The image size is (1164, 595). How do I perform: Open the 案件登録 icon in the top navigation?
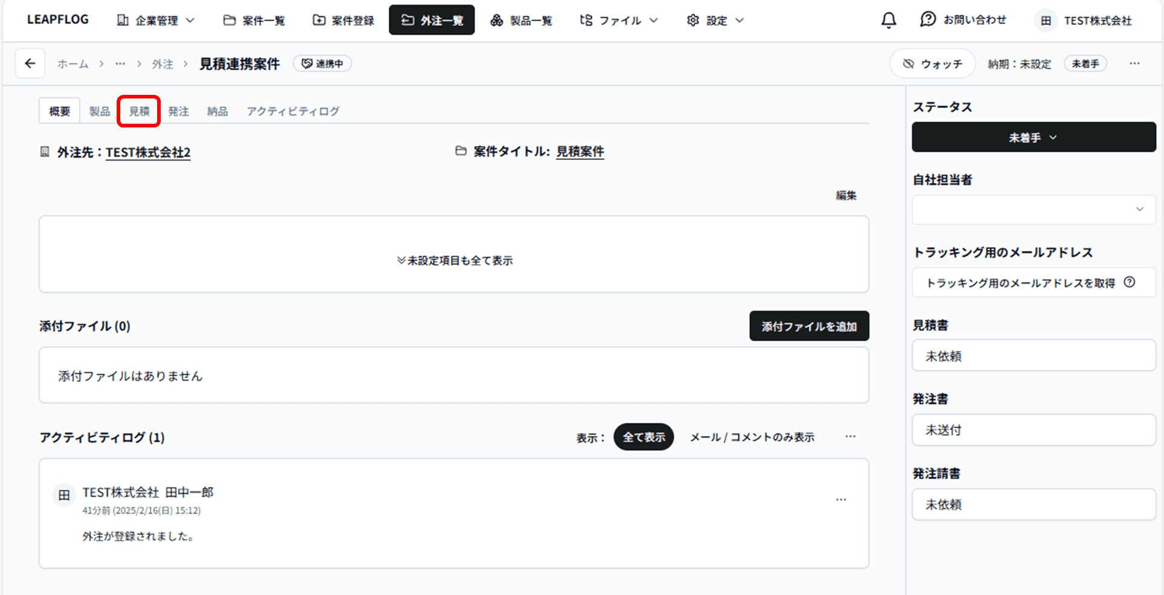(318, 20)
